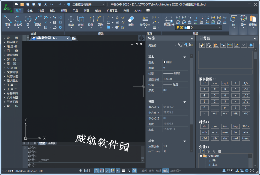
Task: Select the Polyline (多段线) tool
Action: pyautogui.click(x=18, y=21)
